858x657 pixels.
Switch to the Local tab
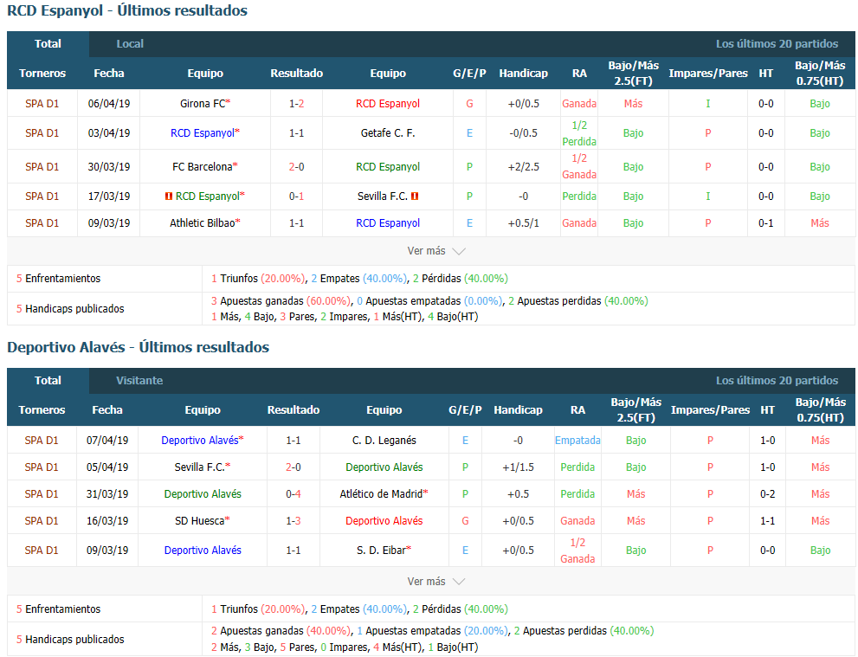pos(130,44)
